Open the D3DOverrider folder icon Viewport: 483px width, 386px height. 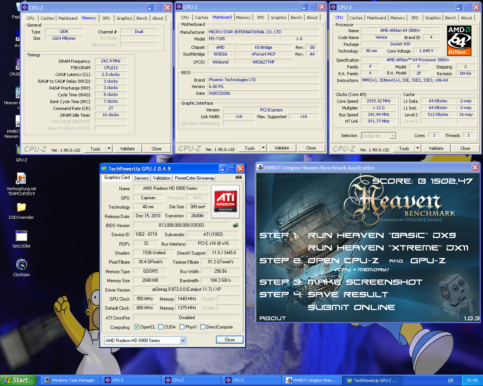[x=21, y=208]
